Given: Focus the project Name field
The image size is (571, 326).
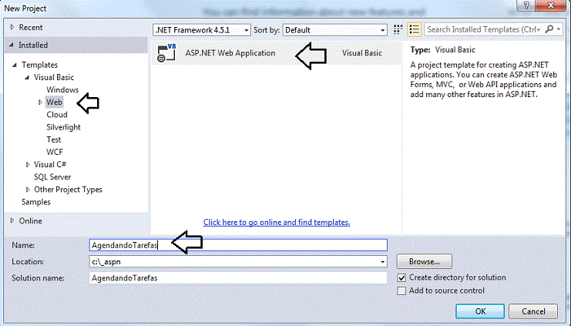Looking at the screenshot, I should click(238, 245).
